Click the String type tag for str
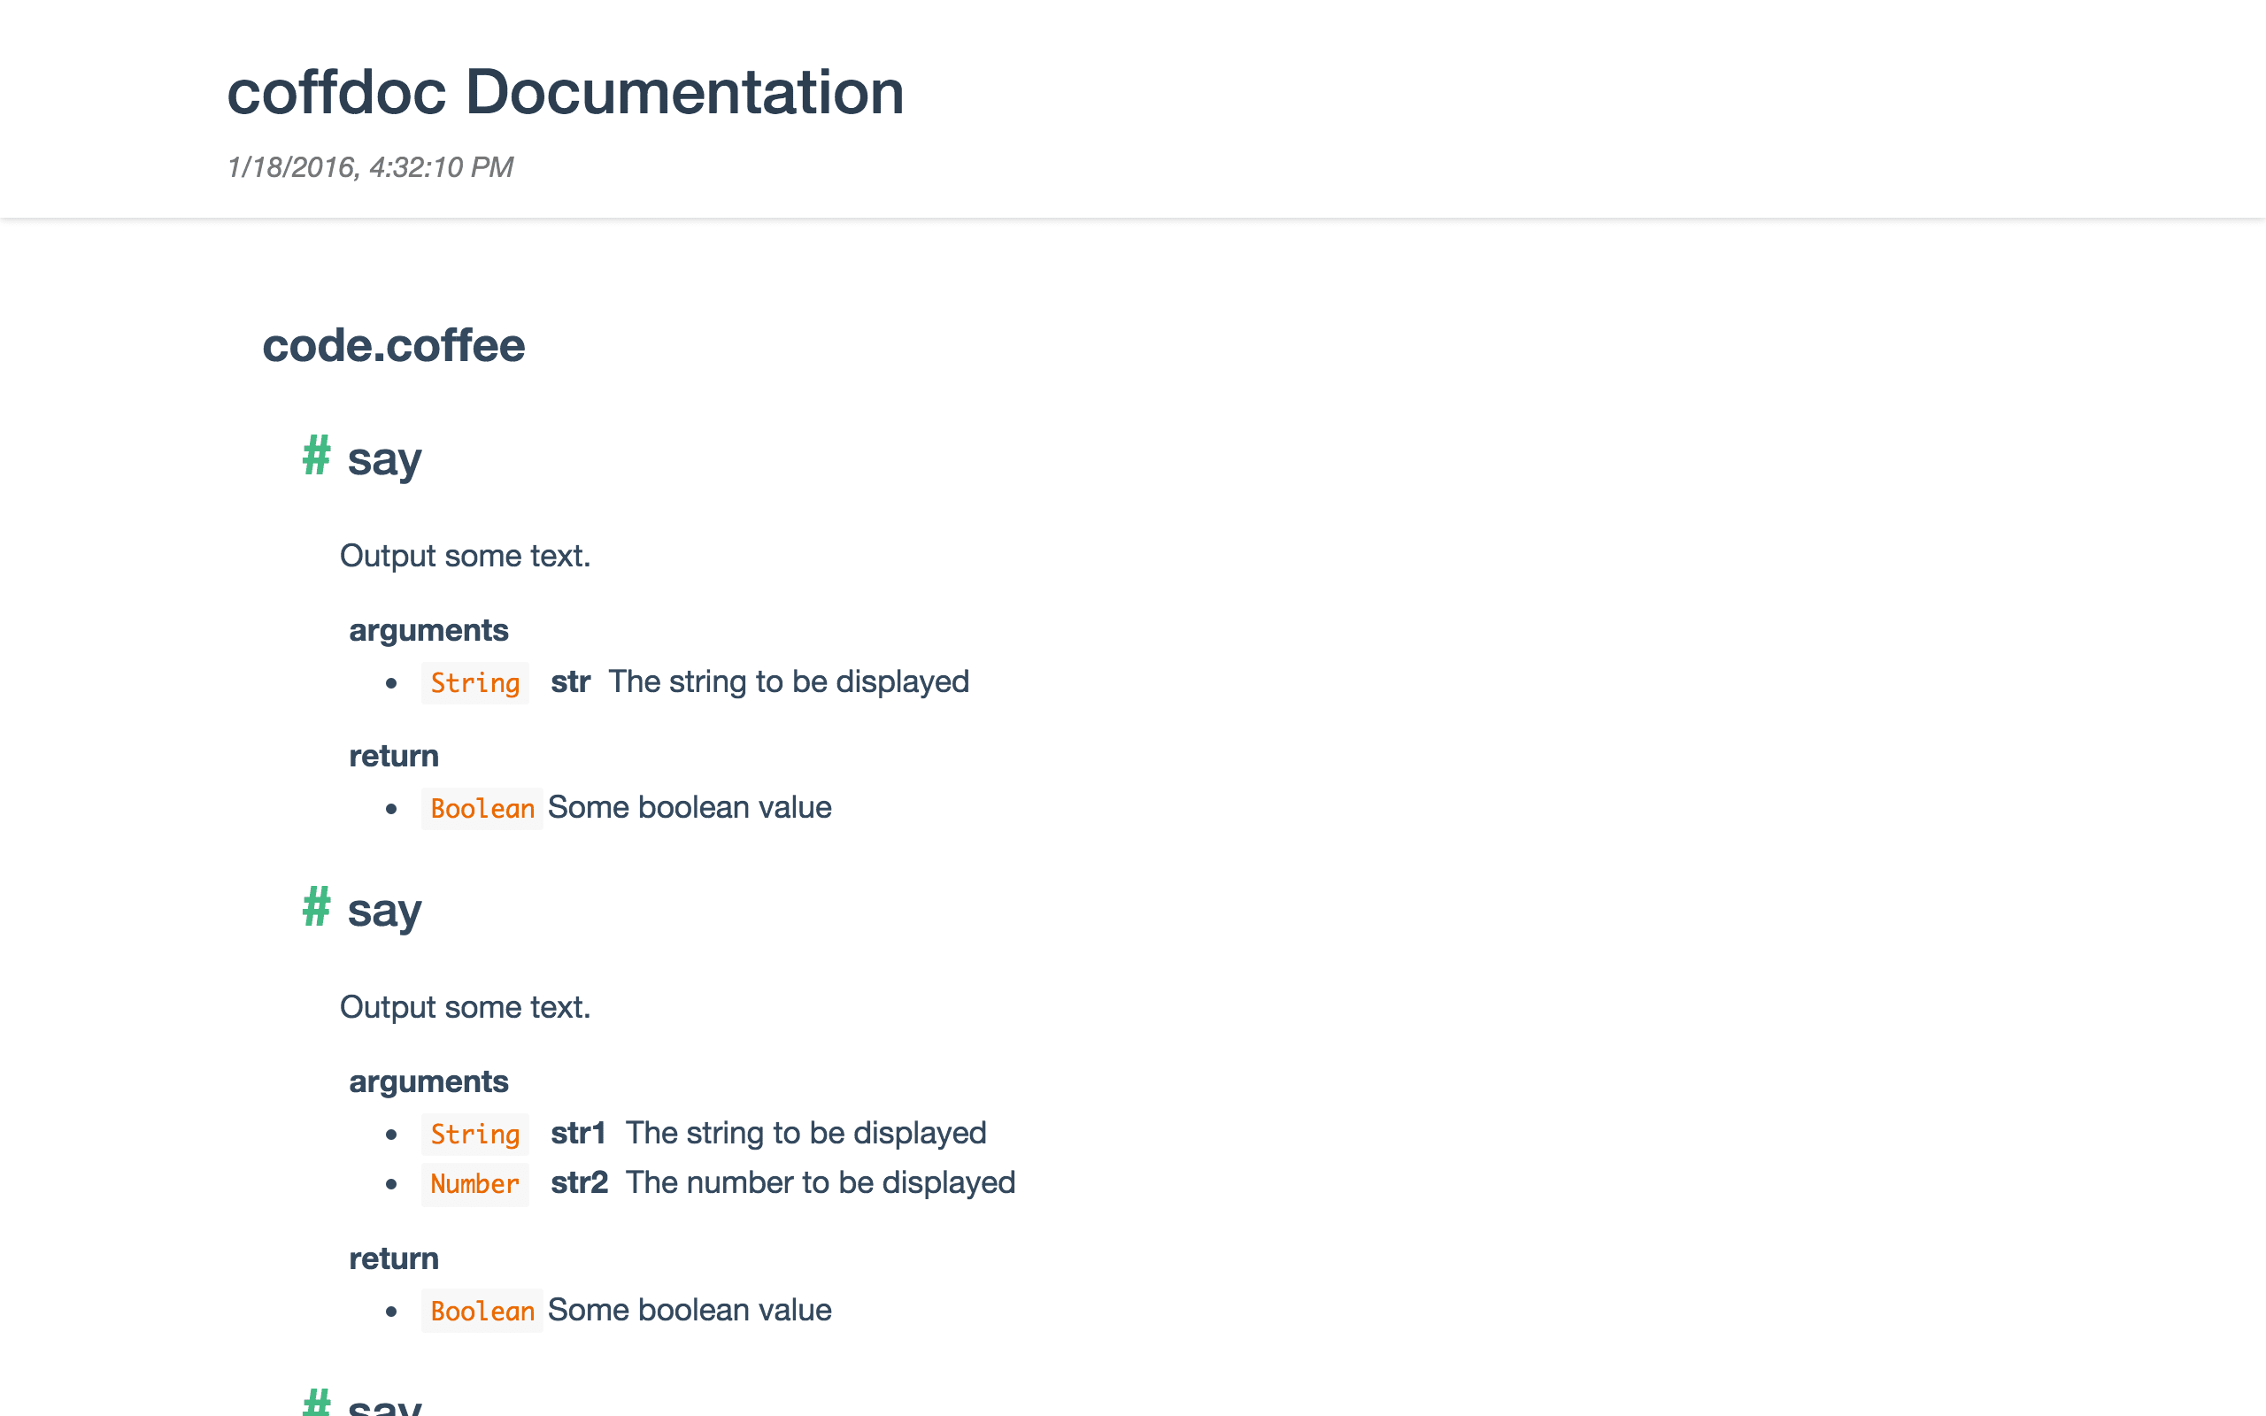2266x1416 pixels. (x=474, y=682)
